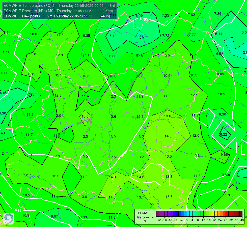This screenshot has width=247, height=227.
Task: Click the 6.96 temperature value
Action: 6,53
